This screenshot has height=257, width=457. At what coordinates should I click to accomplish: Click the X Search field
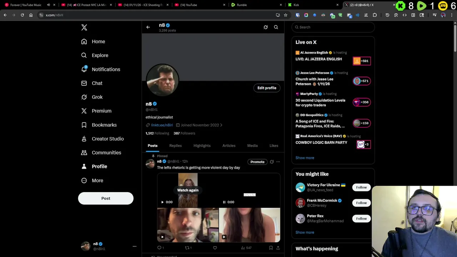[333, 27]
